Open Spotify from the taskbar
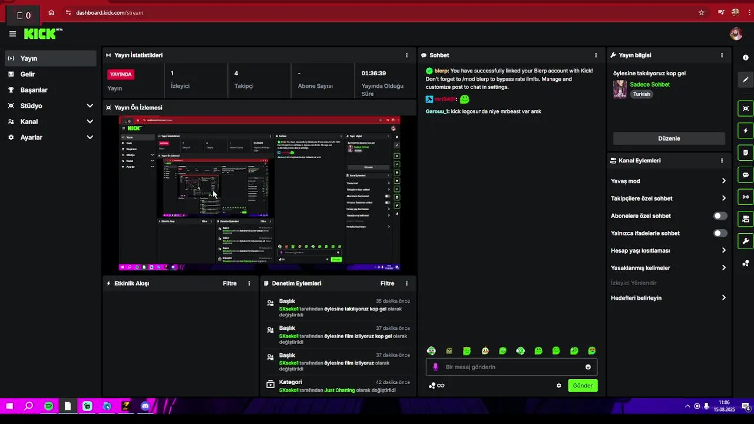The width and height of the screenshot is (754, 424). click(48, 406)
